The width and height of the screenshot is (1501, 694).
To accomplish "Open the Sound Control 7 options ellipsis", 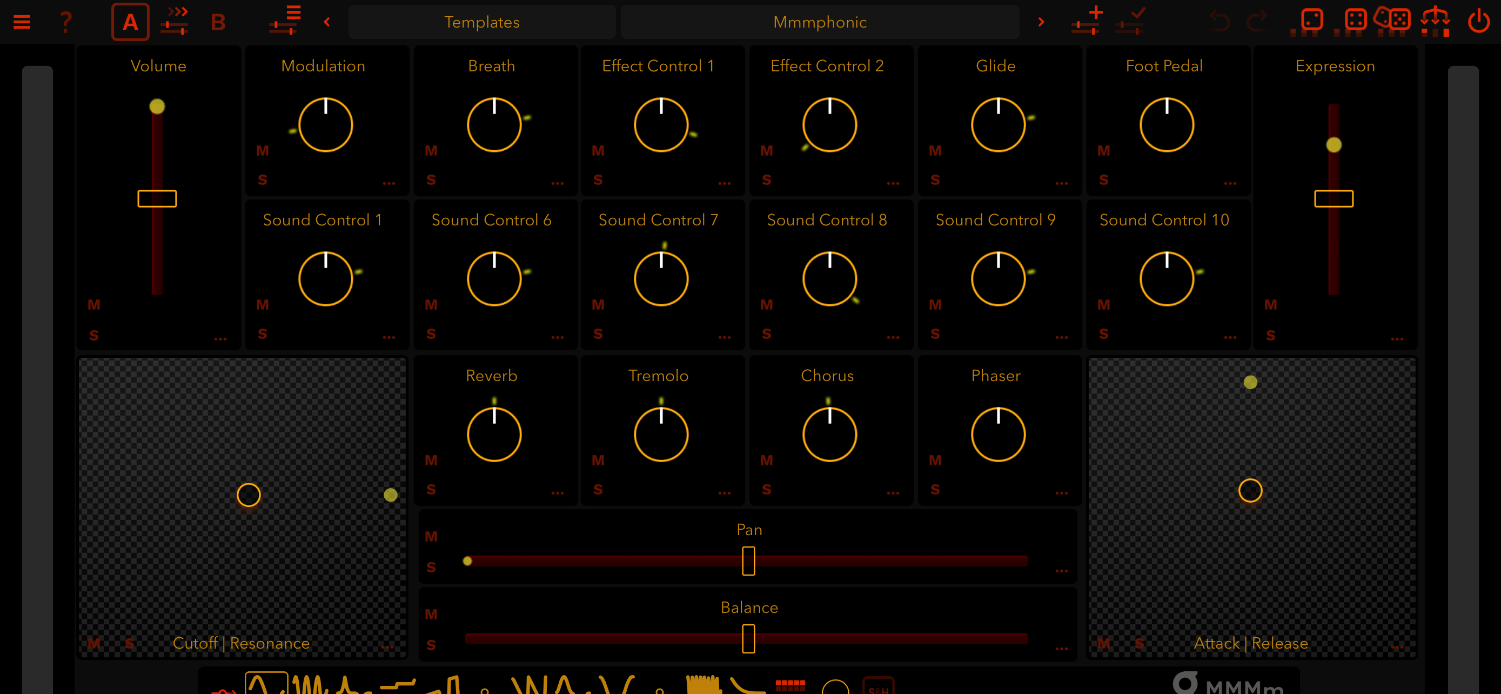I will coord(724,337).
